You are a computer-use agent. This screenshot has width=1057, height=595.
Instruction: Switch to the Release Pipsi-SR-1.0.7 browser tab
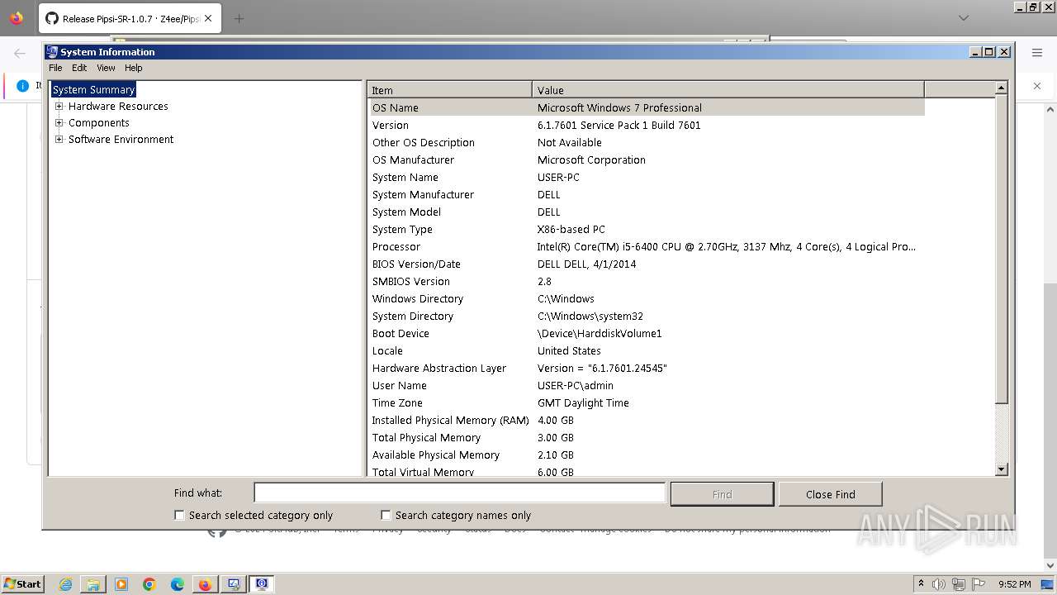click(x=130, y=18)
